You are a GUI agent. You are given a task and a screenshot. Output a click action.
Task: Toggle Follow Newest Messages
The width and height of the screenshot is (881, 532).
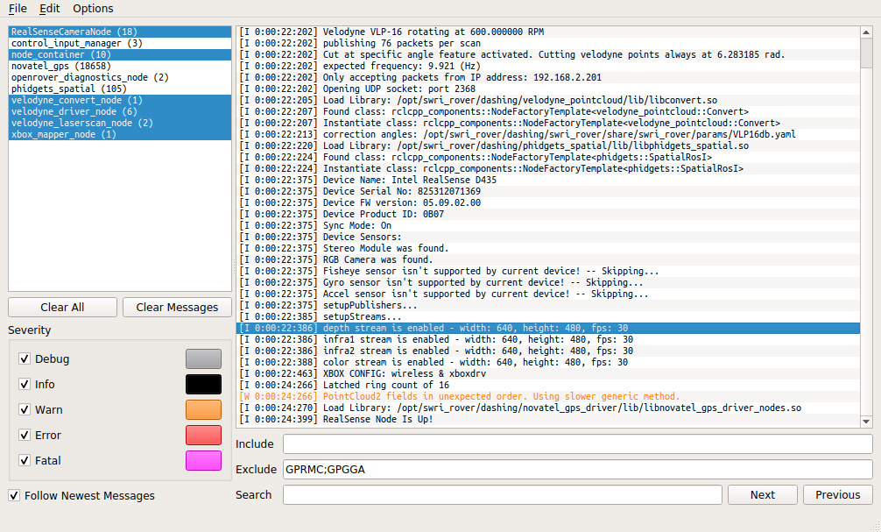coord(14,495)
